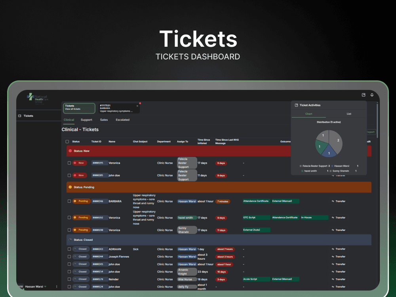Open assignee Hassan Warsi on ticket #000246

[x=187, y=201]
